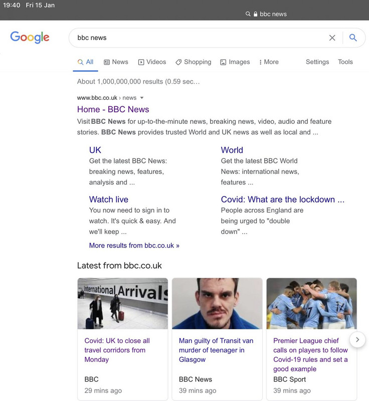Open search Settings
This screenshot has height=401, width=369.
tap(317, 62)
